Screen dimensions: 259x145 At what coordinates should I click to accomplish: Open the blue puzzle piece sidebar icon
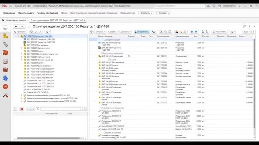5,78
